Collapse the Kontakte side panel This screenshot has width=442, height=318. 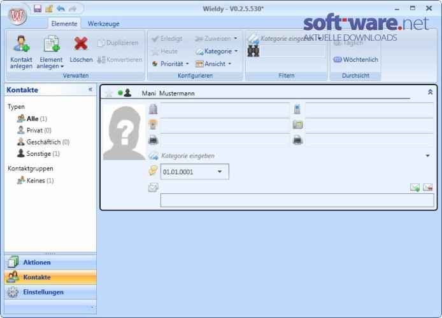[90, 90]
